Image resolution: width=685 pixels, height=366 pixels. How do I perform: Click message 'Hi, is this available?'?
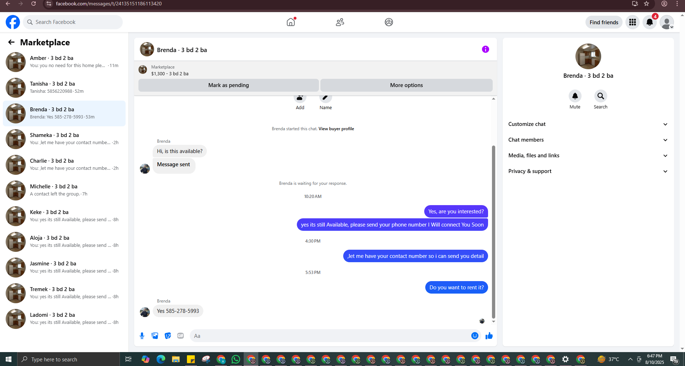point(180,151)
